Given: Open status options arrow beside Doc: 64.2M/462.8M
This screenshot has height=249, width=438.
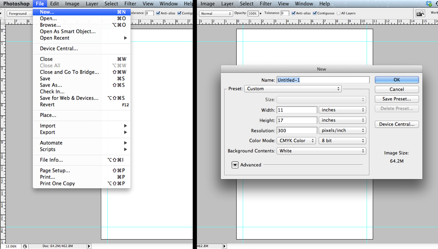Looking at the screenshot, I should [89, 246].
